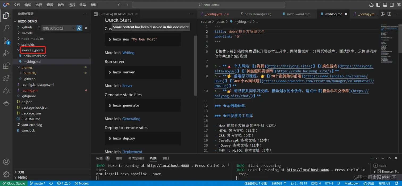Maximize the terminal panel with caret
Image resolution: width=402 pixels, height=186 pixels.
tap(389, 158)
